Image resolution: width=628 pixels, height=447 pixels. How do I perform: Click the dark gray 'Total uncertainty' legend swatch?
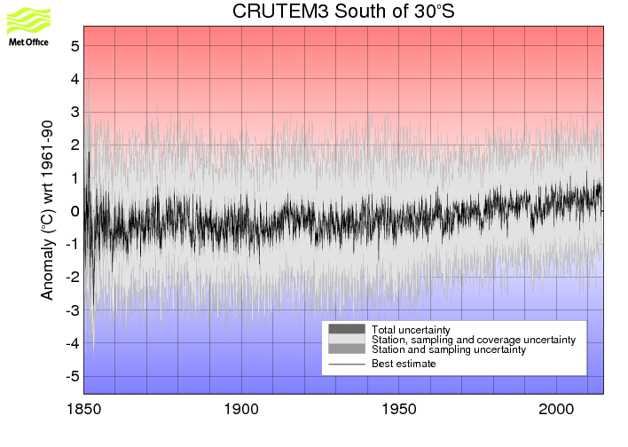[347, 329]
